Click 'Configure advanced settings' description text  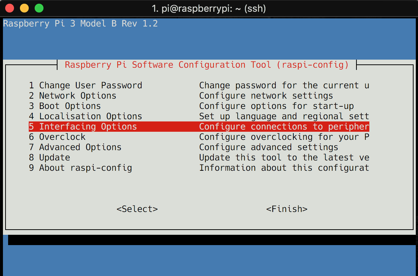point(269,147)
